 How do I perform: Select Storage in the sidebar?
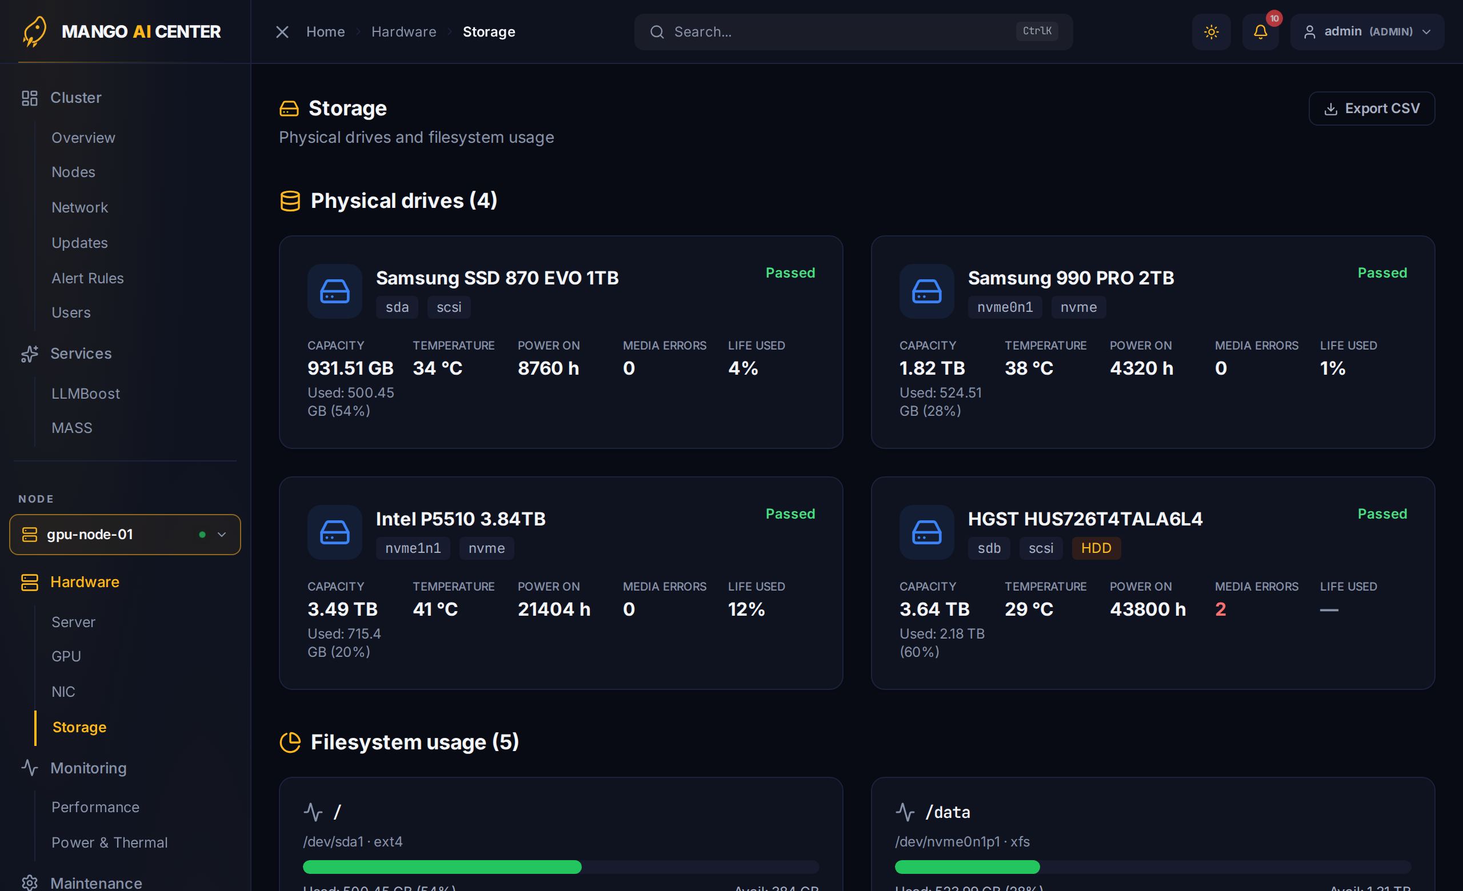79,728
